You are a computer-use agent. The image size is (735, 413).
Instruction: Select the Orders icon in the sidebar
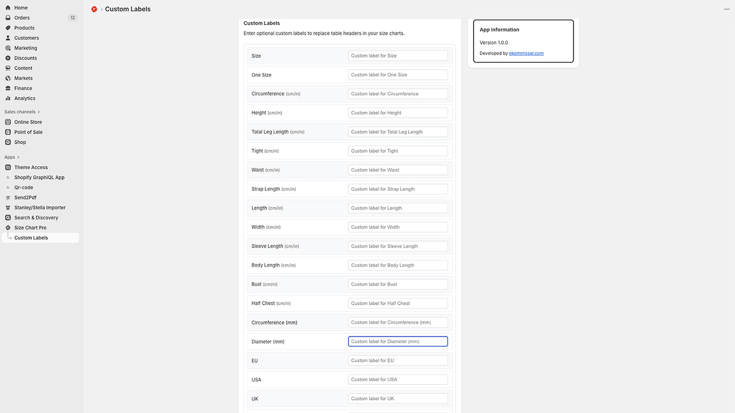tap(8, 17)
